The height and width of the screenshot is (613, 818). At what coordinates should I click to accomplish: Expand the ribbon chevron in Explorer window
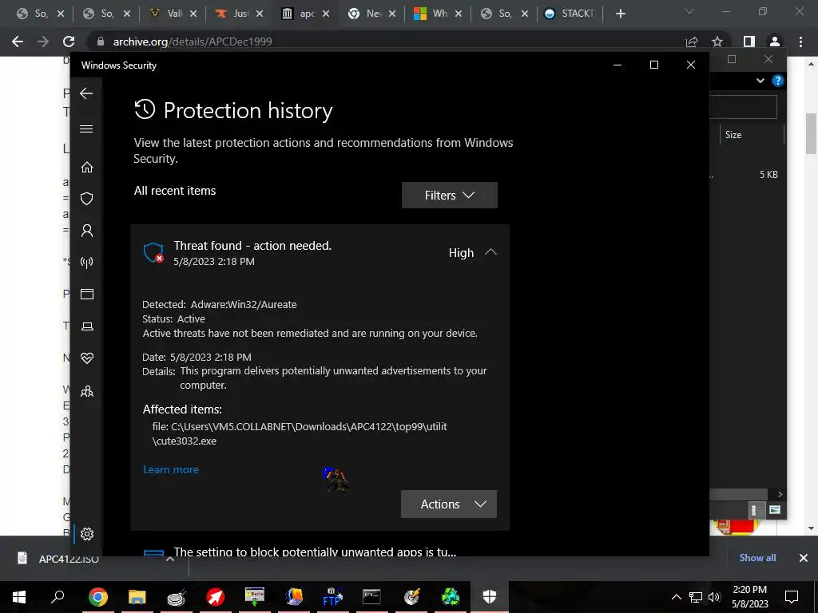click(760, 81)
